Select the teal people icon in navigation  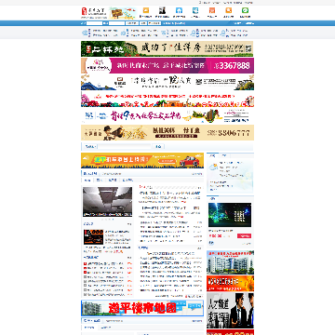point(195,10)
